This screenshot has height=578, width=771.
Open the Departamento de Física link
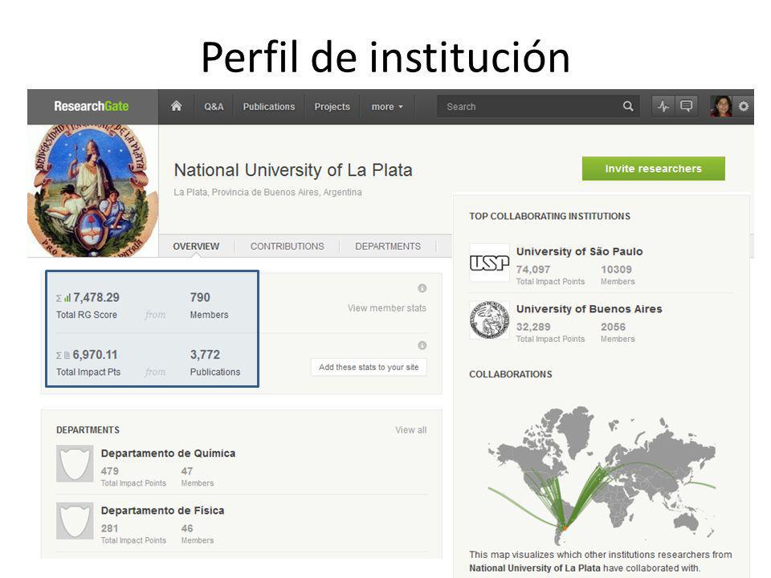click(x=163, y=511)
